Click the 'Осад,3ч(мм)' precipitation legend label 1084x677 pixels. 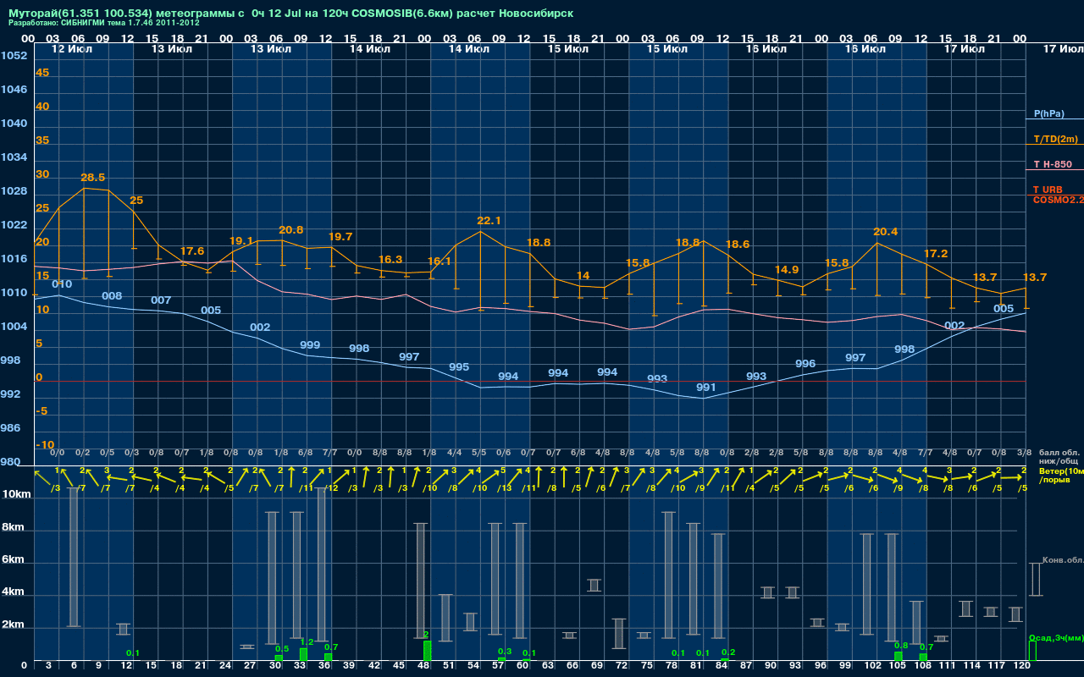point(1056,637)
